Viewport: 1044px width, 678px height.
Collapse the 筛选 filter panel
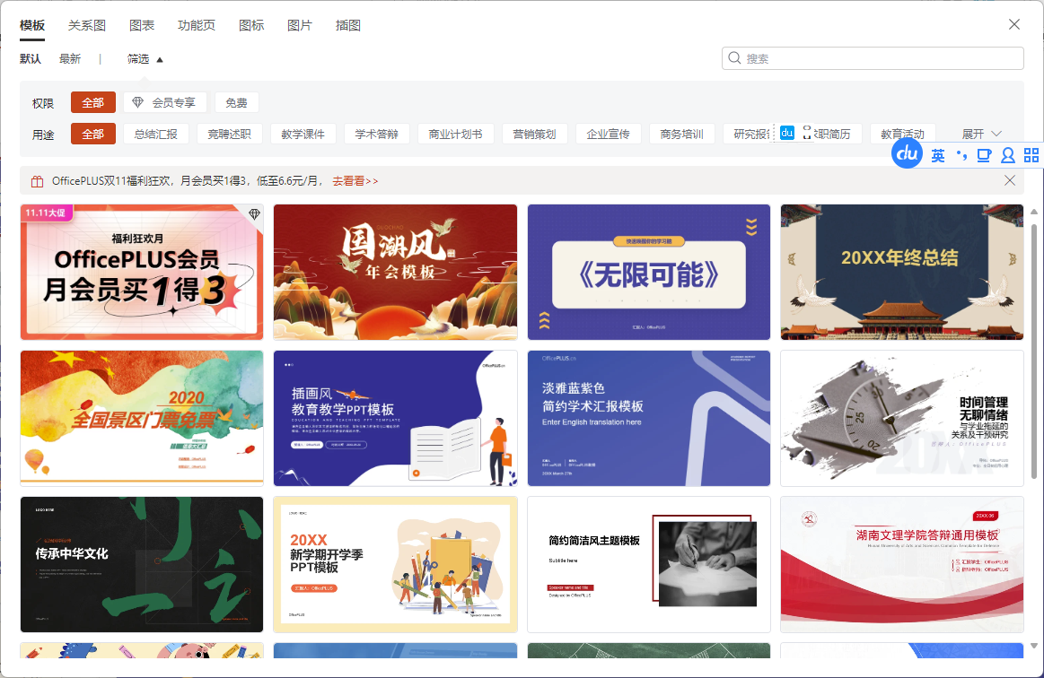pos(145,59)
